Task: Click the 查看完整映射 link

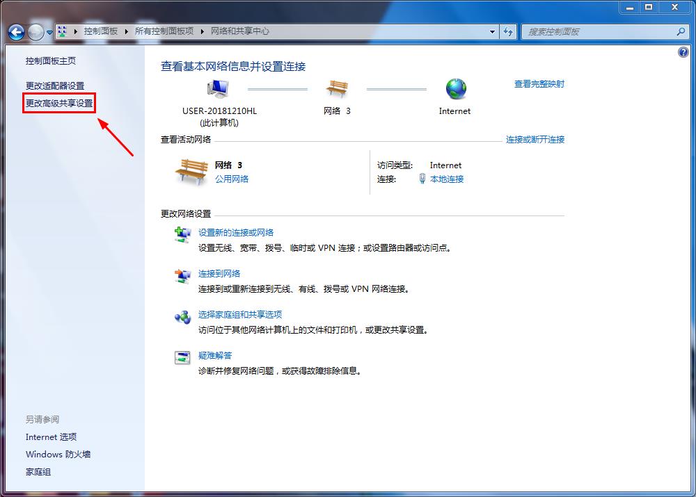Action: point(539,83)
